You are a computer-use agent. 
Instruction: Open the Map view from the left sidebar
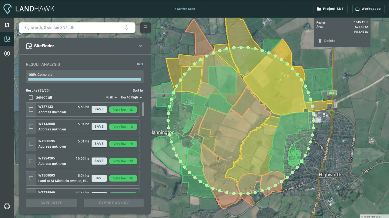7,25
